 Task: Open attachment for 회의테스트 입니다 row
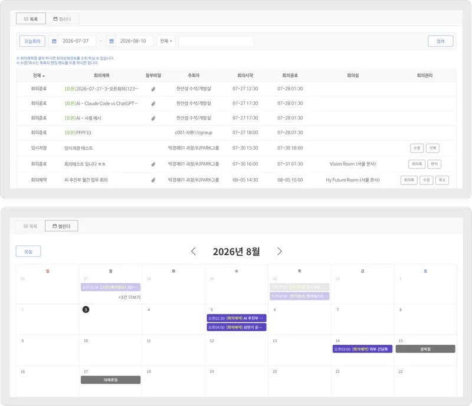pos(153,164)
